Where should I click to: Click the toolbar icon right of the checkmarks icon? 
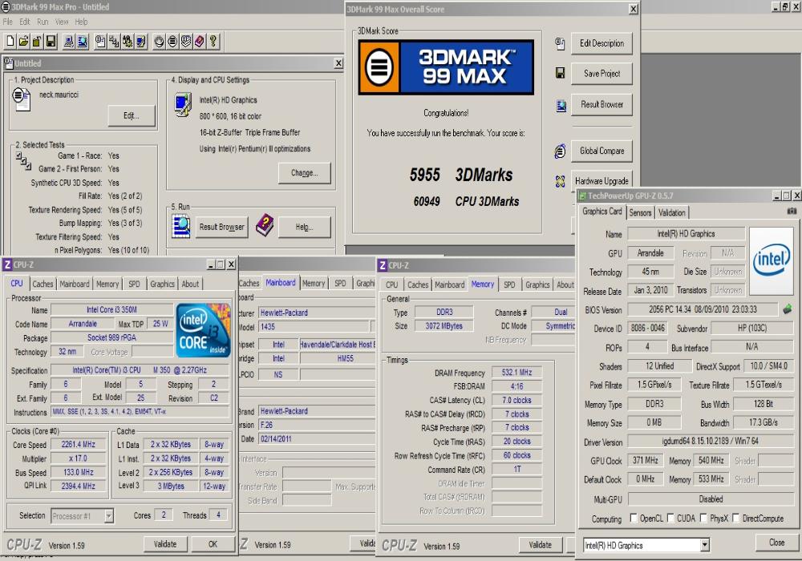pos(127,42)
